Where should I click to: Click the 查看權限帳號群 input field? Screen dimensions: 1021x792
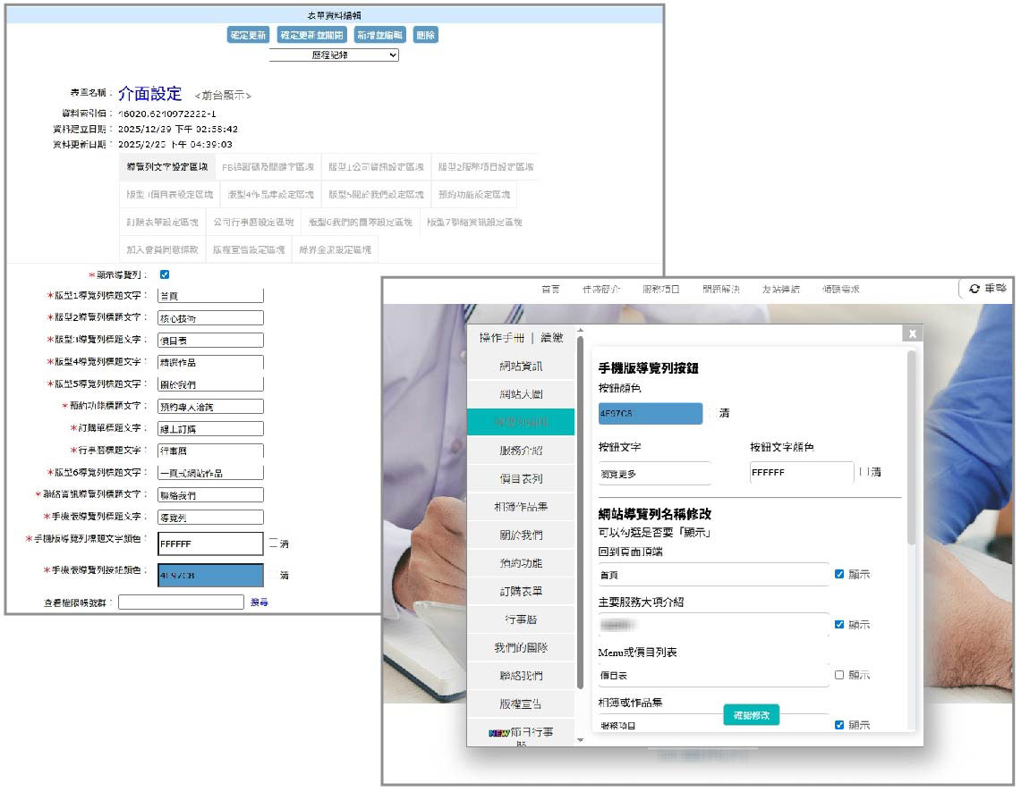[x=181, y=602]
